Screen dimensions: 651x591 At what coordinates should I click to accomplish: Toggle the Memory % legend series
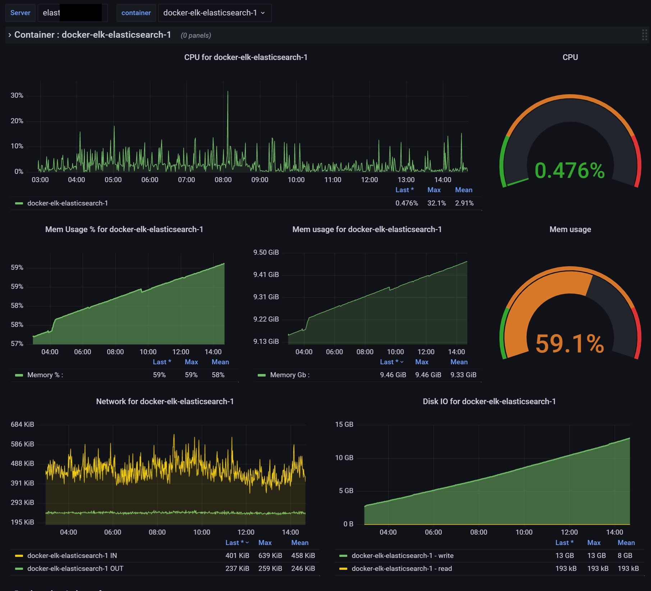(45, 375)
